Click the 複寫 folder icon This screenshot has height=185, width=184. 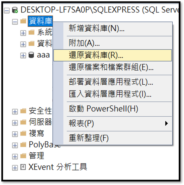23,134
